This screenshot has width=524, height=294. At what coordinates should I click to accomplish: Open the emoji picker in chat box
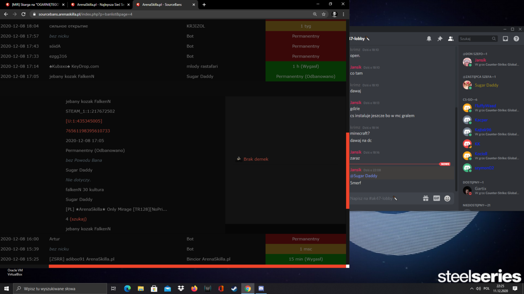point(447,198)
